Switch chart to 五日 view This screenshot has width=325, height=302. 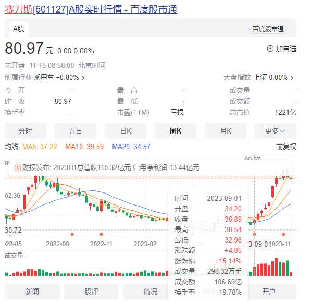[x=76, y=131]
